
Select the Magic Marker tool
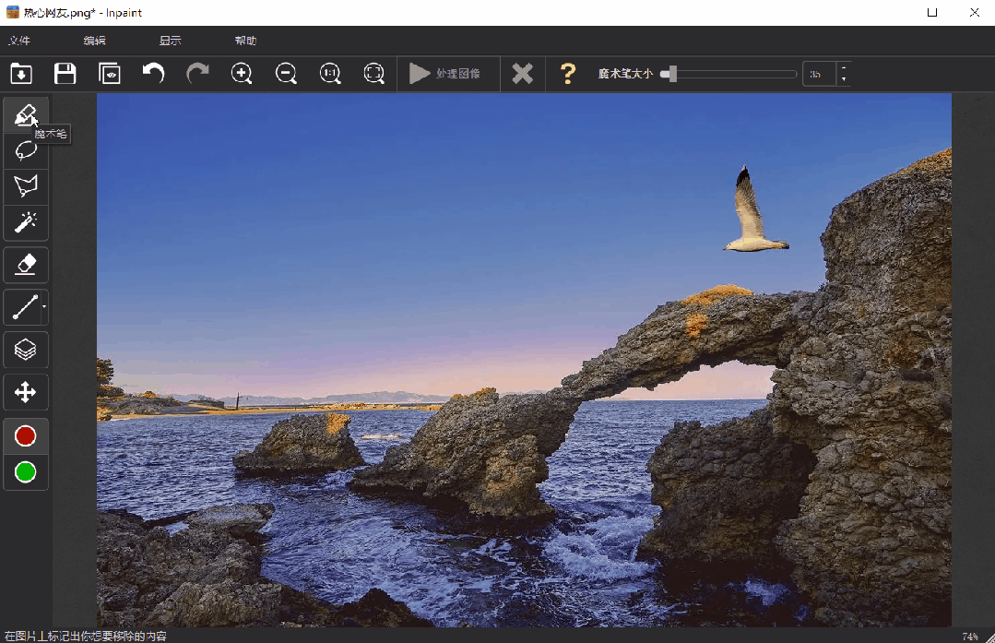(26, 115)
